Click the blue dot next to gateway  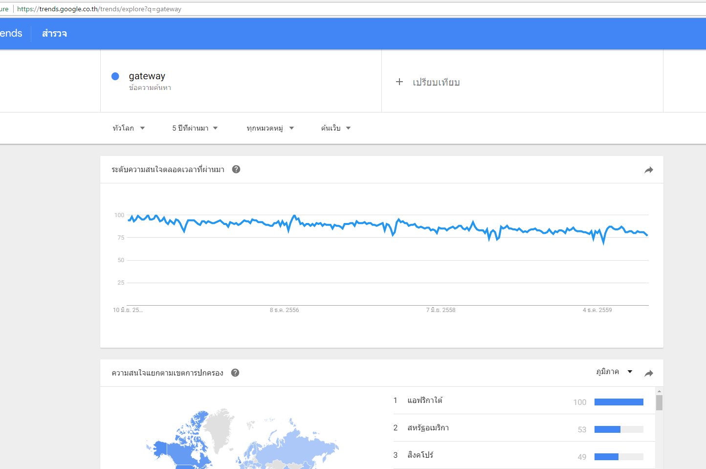click(x=115, y=76)
